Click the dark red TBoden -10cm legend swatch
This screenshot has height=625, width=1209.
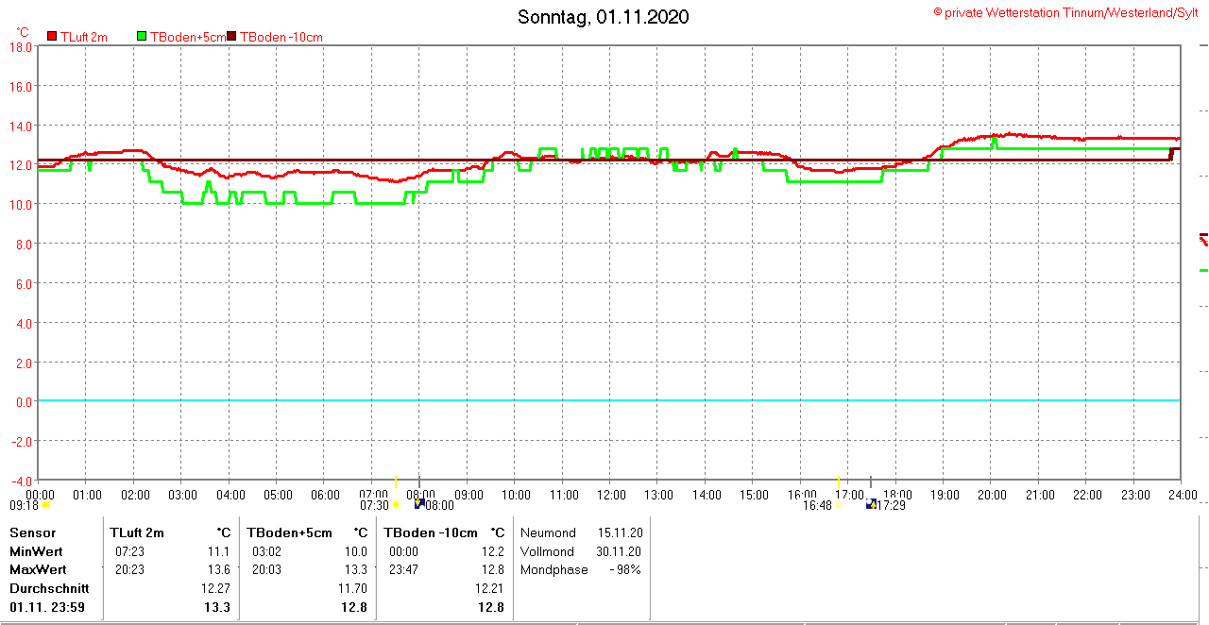pos(232,37)
